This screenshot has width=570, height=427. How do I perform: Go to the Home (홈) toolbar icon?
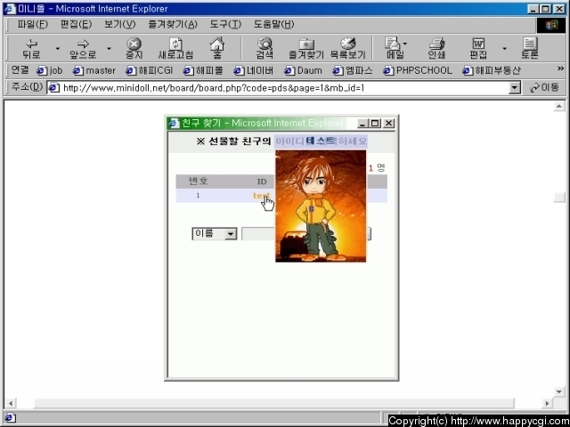(217, 49)
